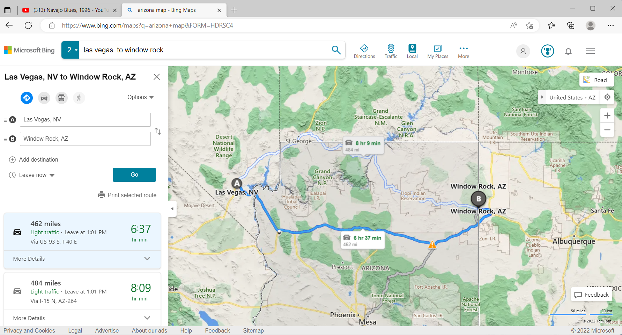The height and width of the screenshot is (335, 622).
Task: Click Print selected route link
Action: (127, 195)
